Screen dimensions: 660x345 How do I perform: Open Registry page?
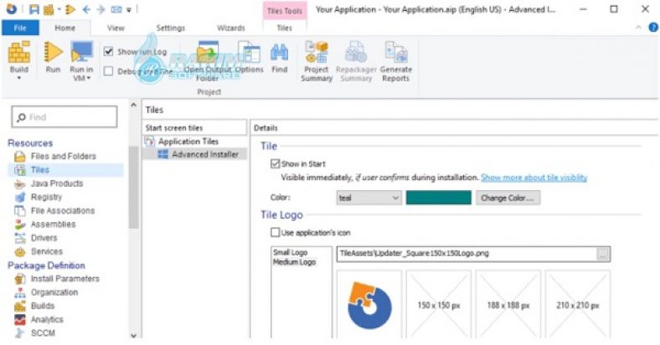pyautogui.click(x=46, y=197)
